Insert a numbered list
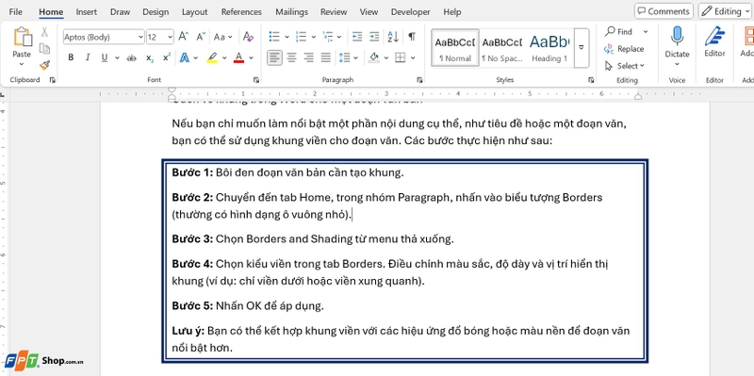The image size is (754, 376). (301, 37)
